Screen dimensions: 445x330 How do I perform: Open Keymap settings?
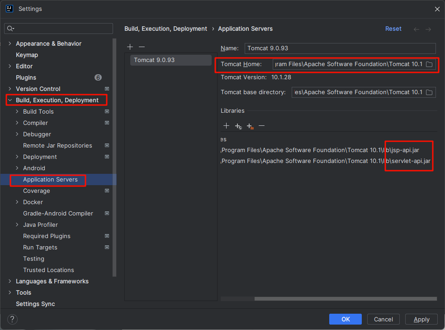[x=27, y=55]
